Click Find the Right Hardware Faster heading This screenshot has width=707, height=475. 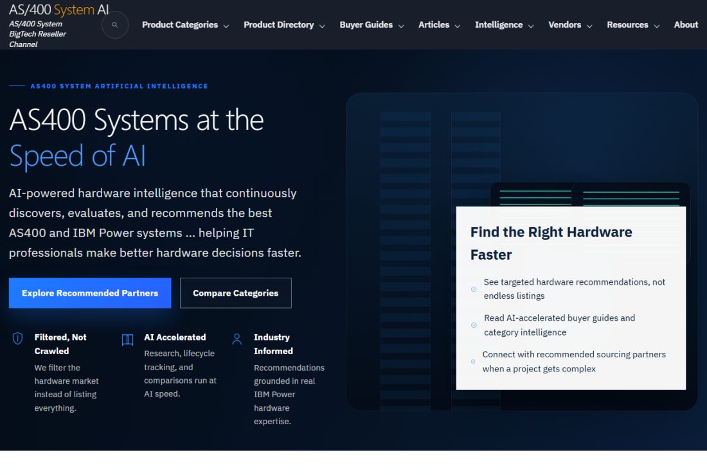[x=551, y=243]
